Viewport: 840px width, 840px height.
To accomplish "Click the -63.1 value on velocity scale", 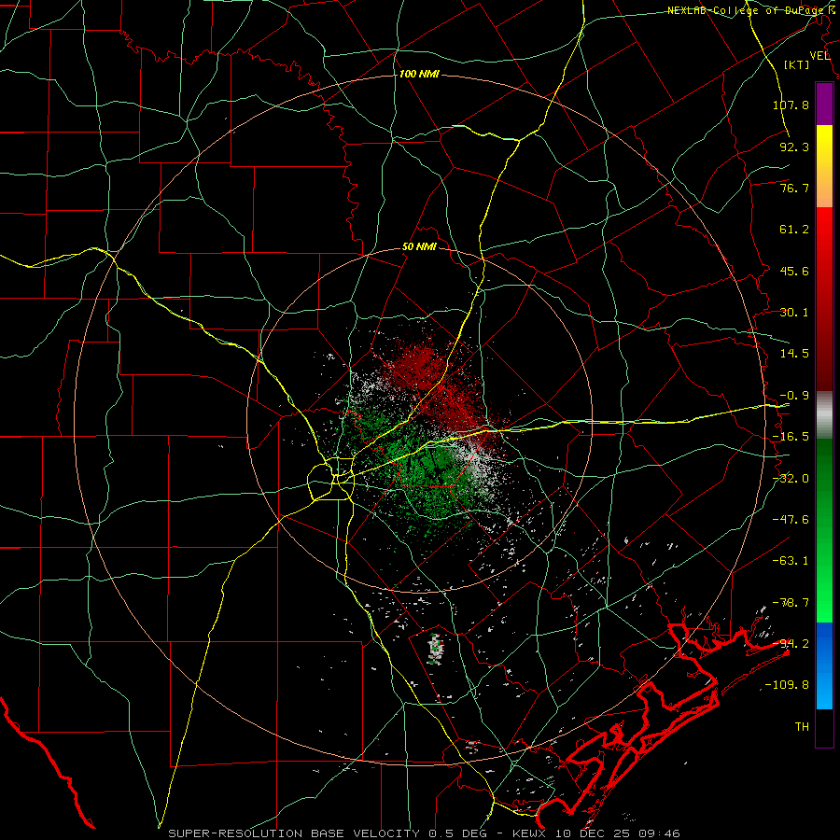I will [791, 561].
